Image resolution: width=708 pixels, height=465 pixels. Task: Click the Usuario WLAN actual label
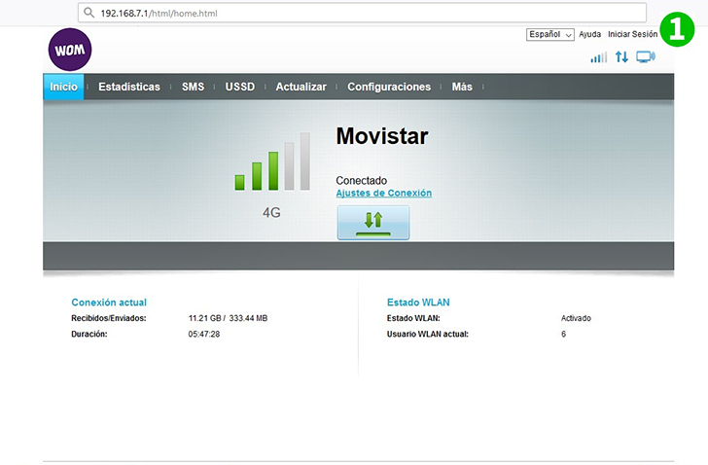[x=428, y=334]
